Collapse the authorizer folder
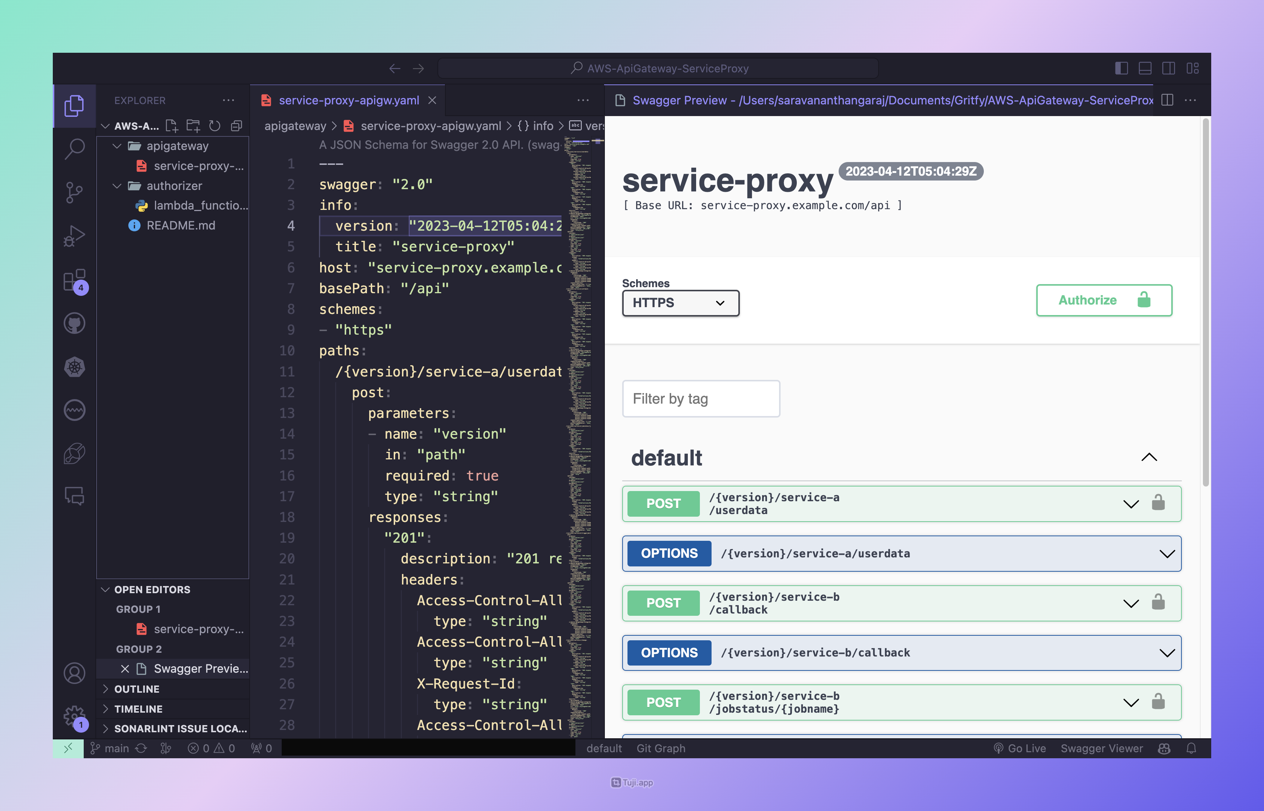The width and height of the screenshot is (1264, 811). 117,186
